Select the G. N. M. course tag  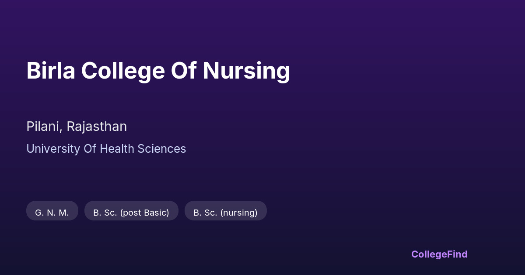pos(52,213)
